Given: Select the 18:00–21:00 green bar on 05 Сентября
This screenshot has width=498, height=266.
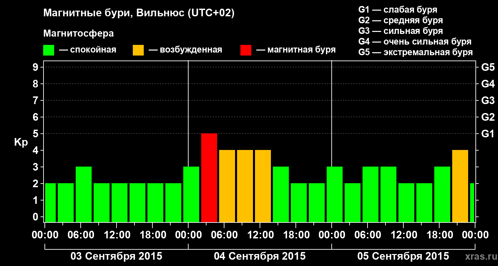Looking at the screenshot, I should coord(442,194).
